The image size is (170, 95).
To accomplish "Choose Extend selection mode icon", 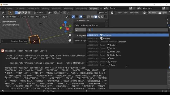I will point(19,13).
